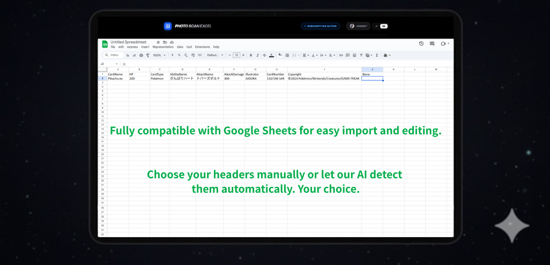Toggle italic formatting
The width and height of the screenshot is (550, 265).
click(257, 55)
